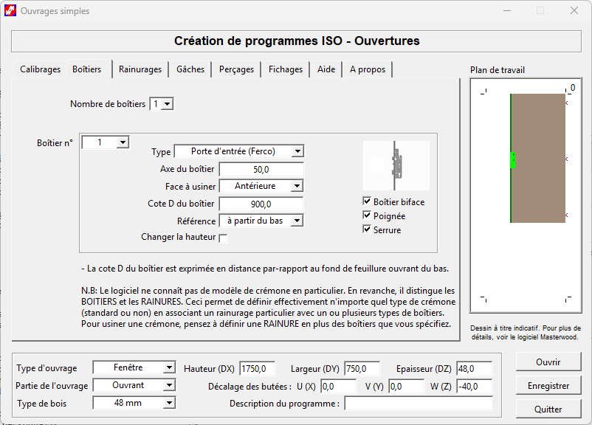Click the green boîtier marker on door
Viewport: 592px width, 425px height.
click(x=512, y=159)
